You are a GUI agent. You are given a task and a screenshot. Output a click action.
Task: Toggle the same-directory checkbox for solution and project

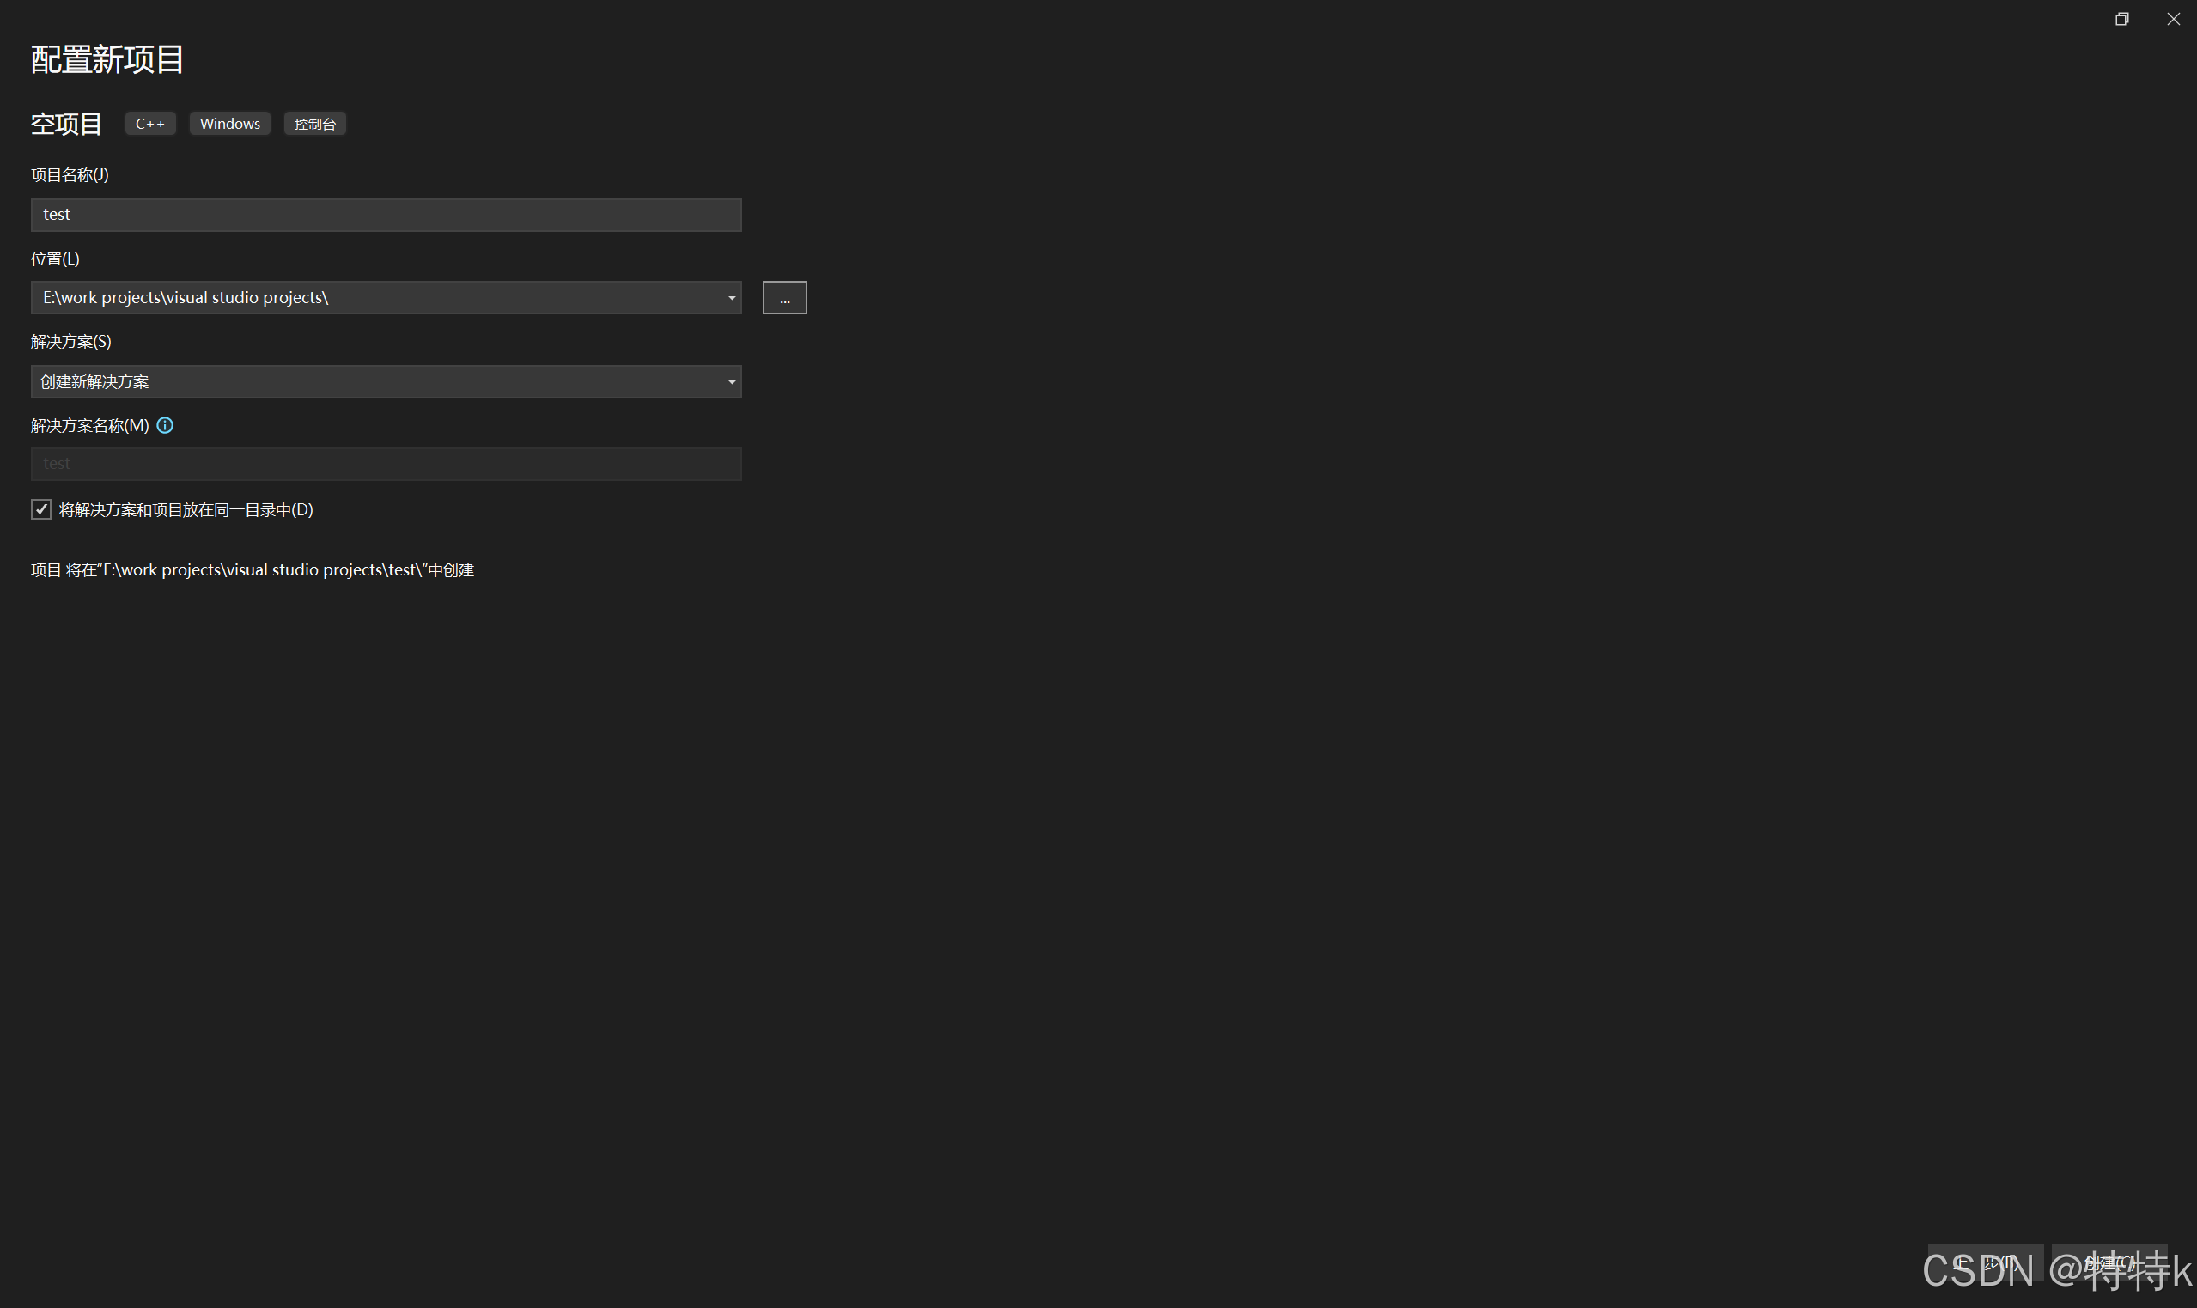[41, 509]
